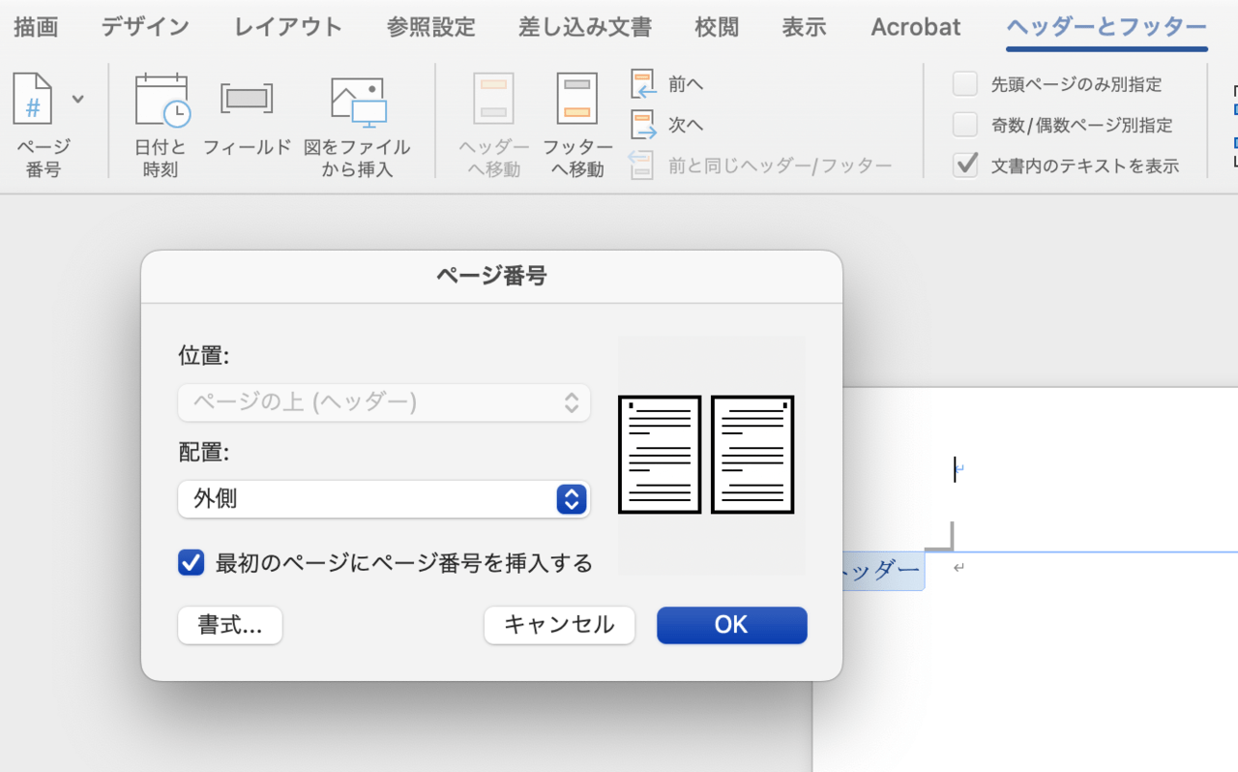Screen dimensions: 1238x772
Task: Switch to the 描画 tab
Action: [x=36, y=27]
